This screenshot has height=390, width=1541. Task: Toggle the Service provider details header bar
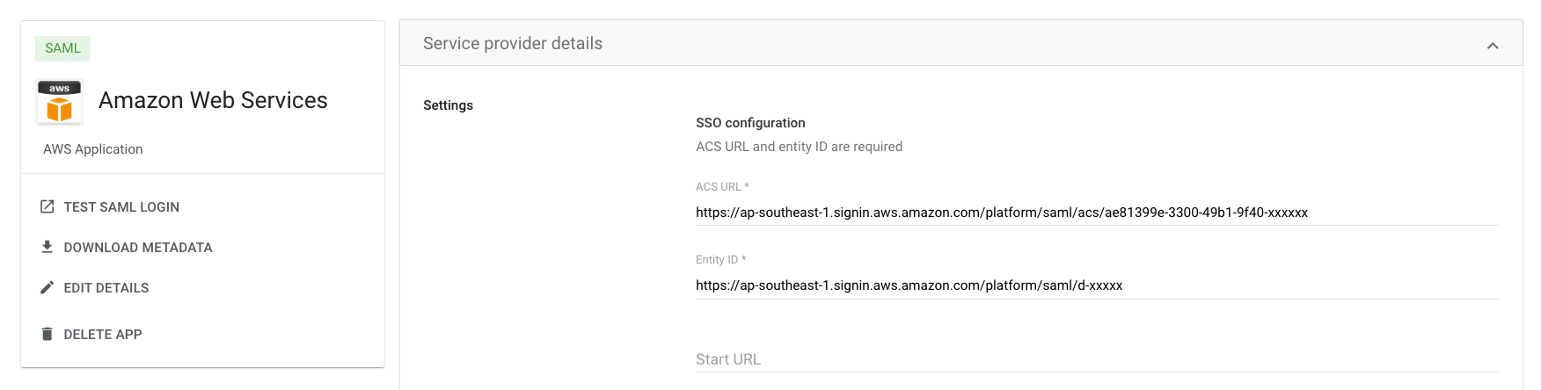coord(961,43)
